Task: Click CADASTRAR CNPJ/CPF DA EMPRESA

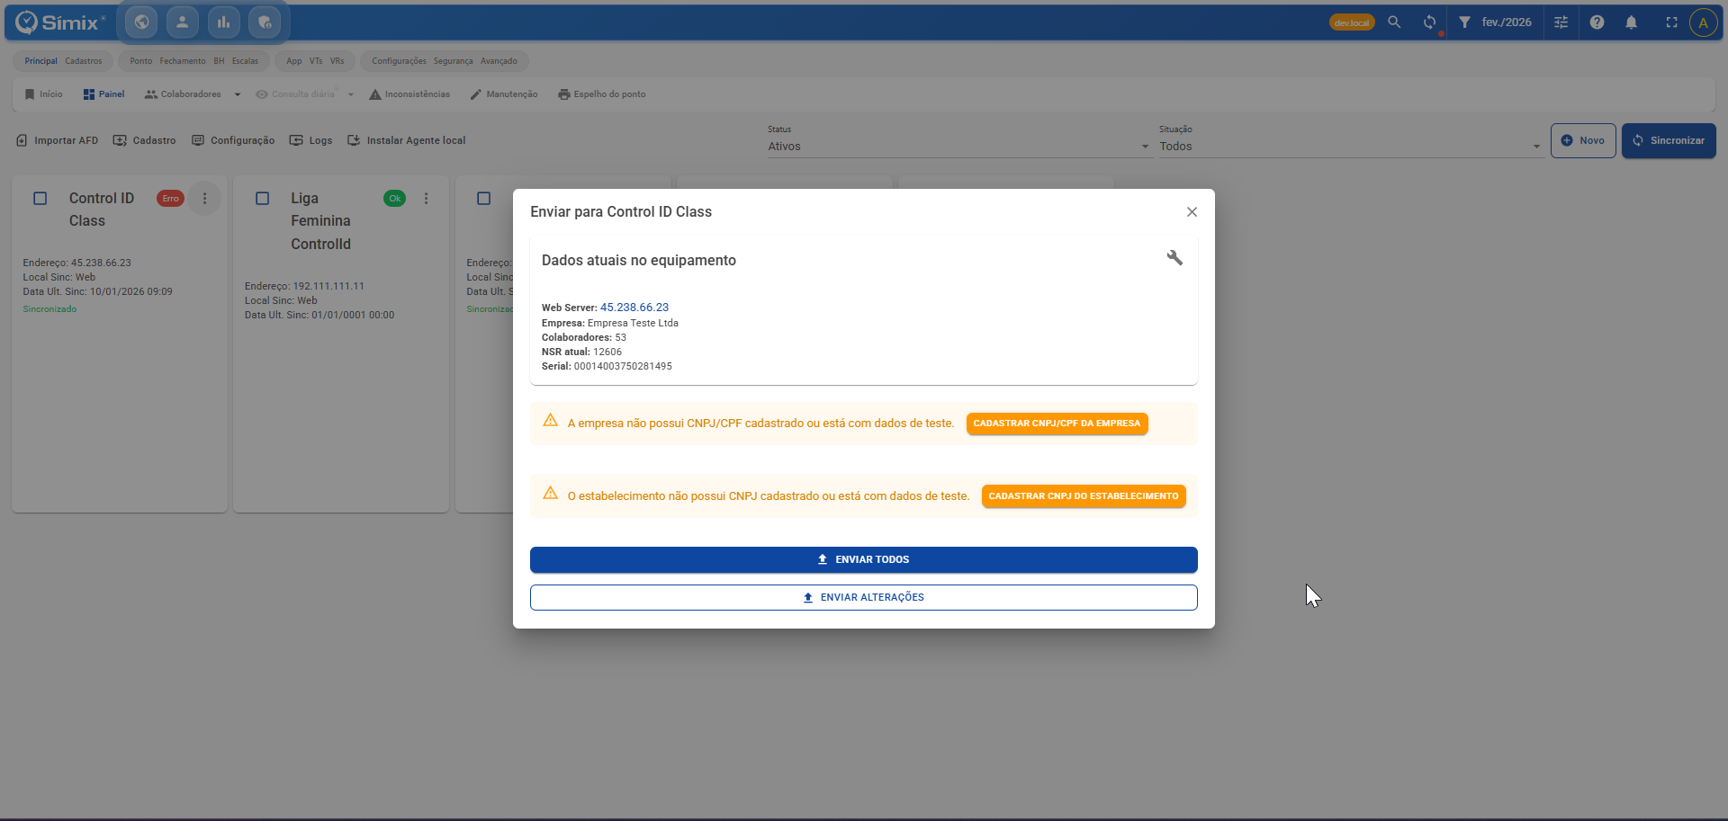Action: 1057,424
